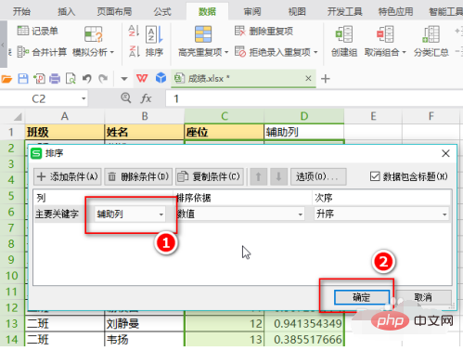Viewport: 463px width, 351px height.
Task: Click cell value 0.385517666
Action: click(304, 340)
